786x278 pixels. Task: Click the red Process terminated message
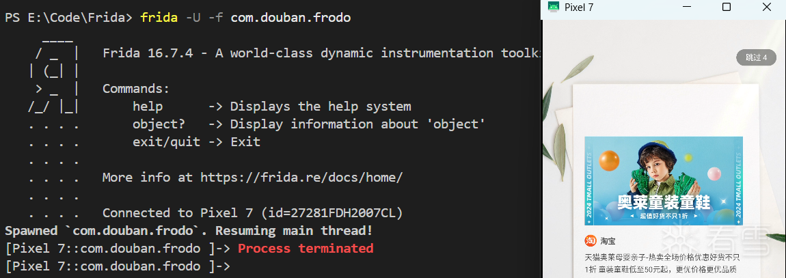306,248
